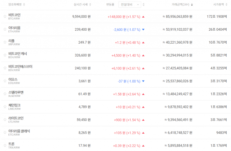This screenshot has height=151, width=231.
Task: Favorite the 라이트코인 LTC/KRW star
Action: (x=5, y=119)
